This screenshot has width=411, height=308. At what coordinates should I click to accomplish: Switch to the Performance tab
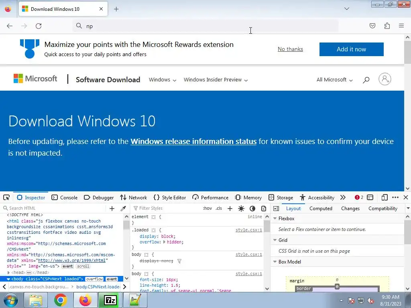(210, 197)
